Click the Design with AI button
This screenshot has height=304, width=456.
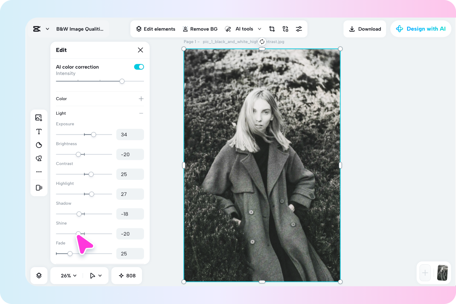[x=421, y=29]
